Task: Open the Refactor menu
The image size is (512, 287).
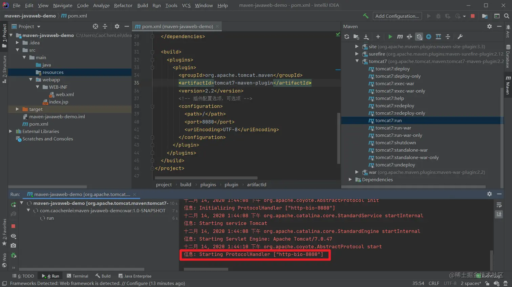Action: coord(123,5)
